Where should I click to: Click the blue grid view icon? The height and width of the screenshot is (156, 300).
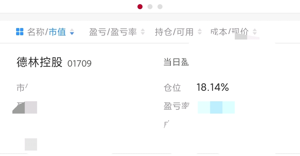coord(20,32)
